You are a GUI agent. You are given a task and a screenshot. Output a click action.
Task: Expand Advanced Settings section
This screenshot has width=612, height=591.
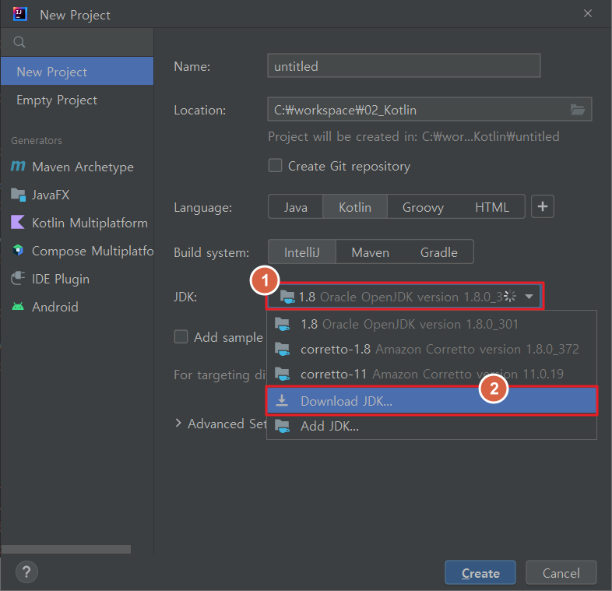(x=178, y=423)
